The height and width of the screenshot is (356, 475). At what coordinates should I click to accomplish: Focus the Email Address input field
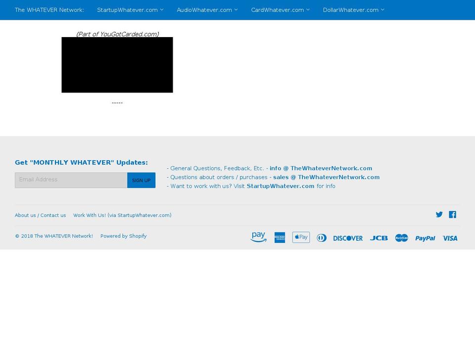pos(71,180)
